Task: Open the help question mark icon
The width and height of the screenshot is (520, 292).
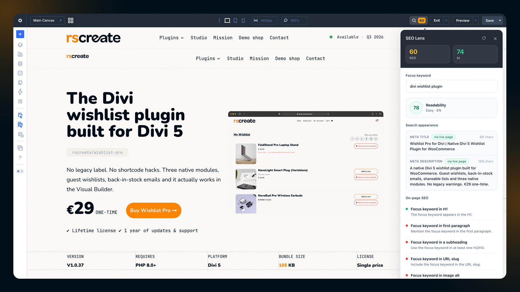Action: pyautogui.click(x=20, y=157)
